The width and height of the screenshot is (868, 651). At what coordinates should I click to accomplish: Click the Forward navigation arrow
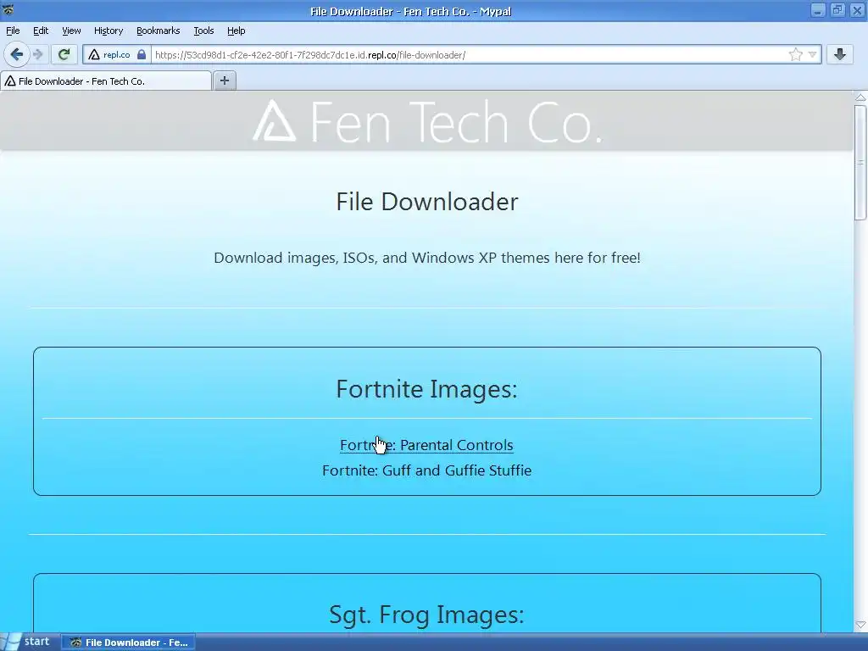point(37,54)
